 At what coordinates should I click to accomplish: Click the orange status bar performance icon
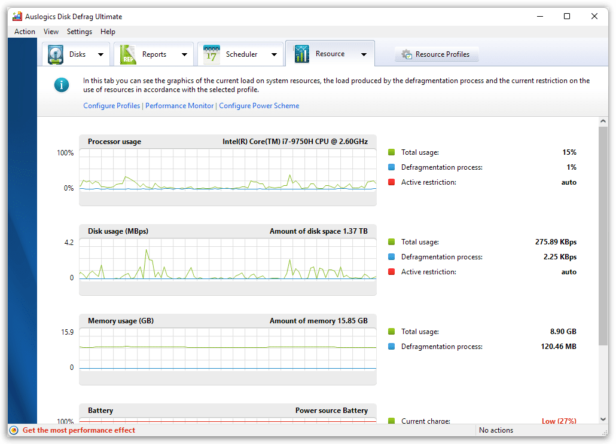pos(14,430)
